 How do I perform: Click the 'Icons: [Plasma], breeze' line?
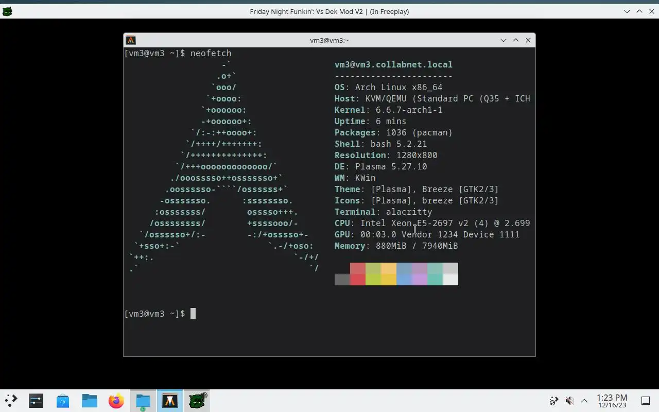[417, 200]
